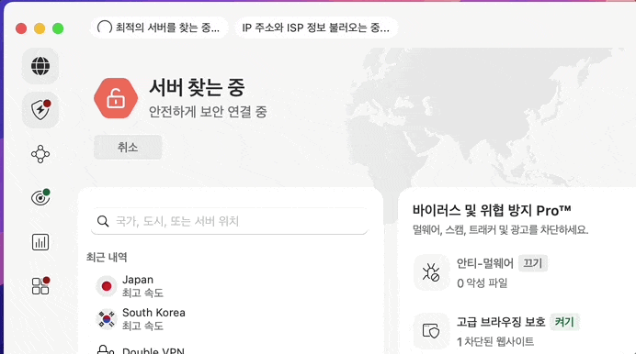Open the Meshnet nodes sidebar icon
Image resolution: width=636 pixels, height=354 pixels.
[40, 154]
